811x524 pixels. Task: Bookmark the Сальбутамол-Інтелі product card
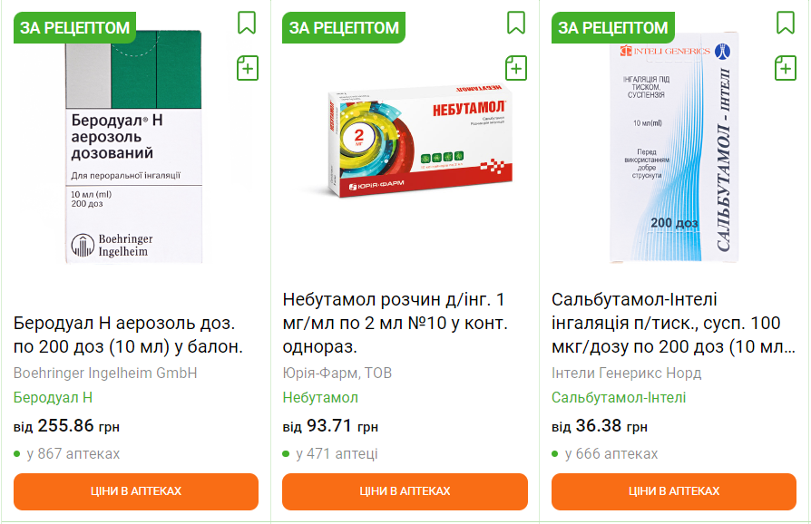tap(786, 22)
